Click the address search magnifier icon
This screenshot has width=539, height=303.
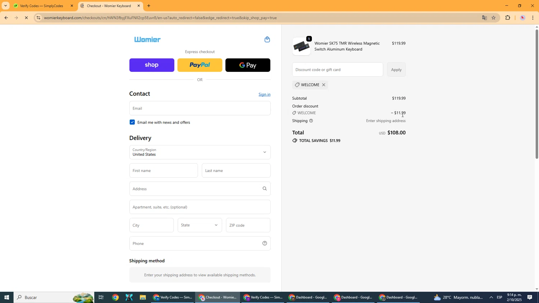(265, 188)
